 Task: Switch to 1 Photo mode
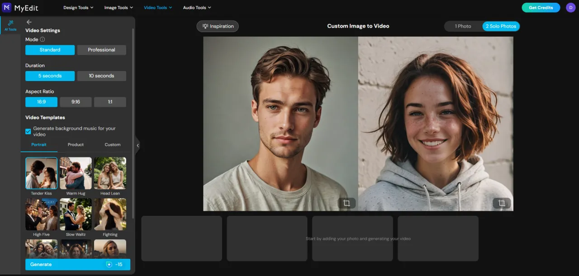click(x=463, y=26)
